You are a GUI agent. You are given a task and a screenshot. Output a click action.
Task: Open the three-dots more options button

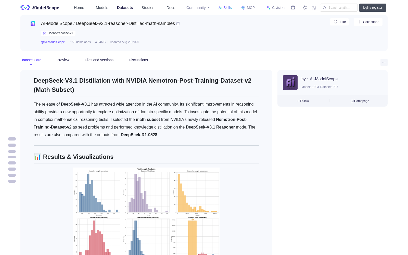tap(384, 62)
